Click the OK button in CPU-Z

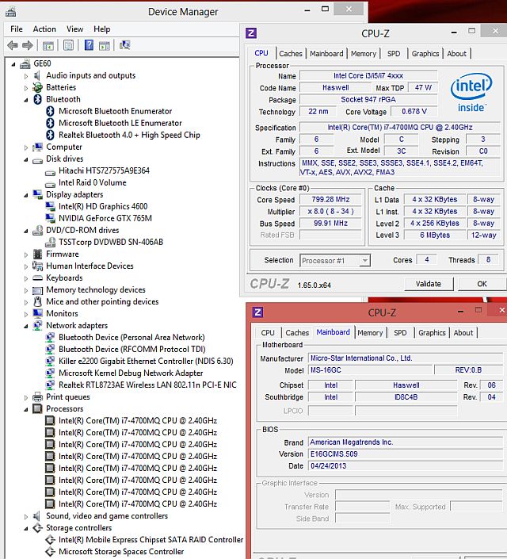click(482, 284)
